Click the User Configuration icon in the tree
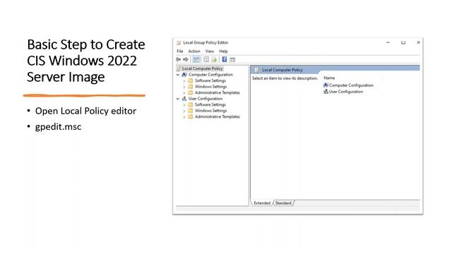 point(184,99)
